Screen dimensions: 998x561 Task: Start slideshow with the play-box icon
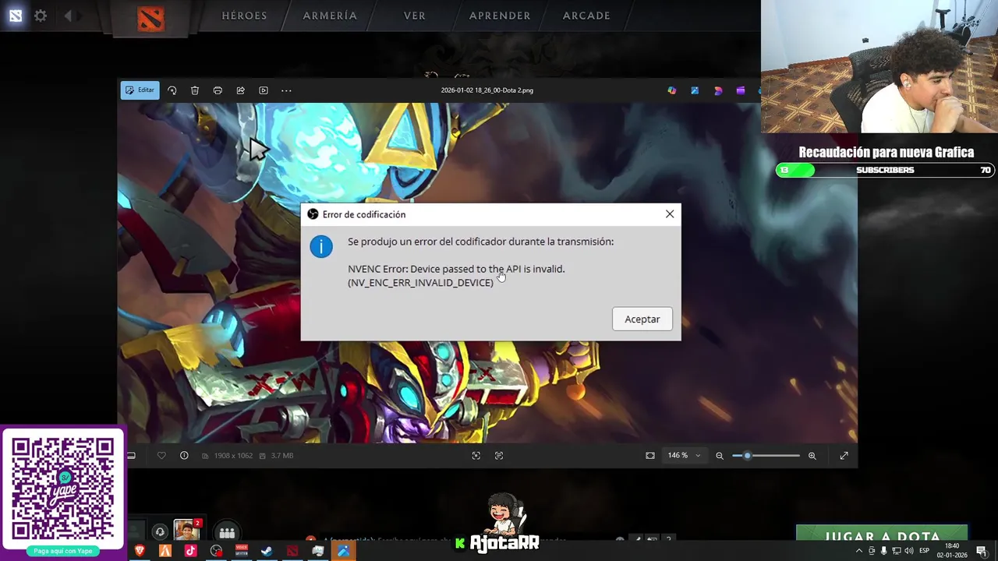(264, 90)
